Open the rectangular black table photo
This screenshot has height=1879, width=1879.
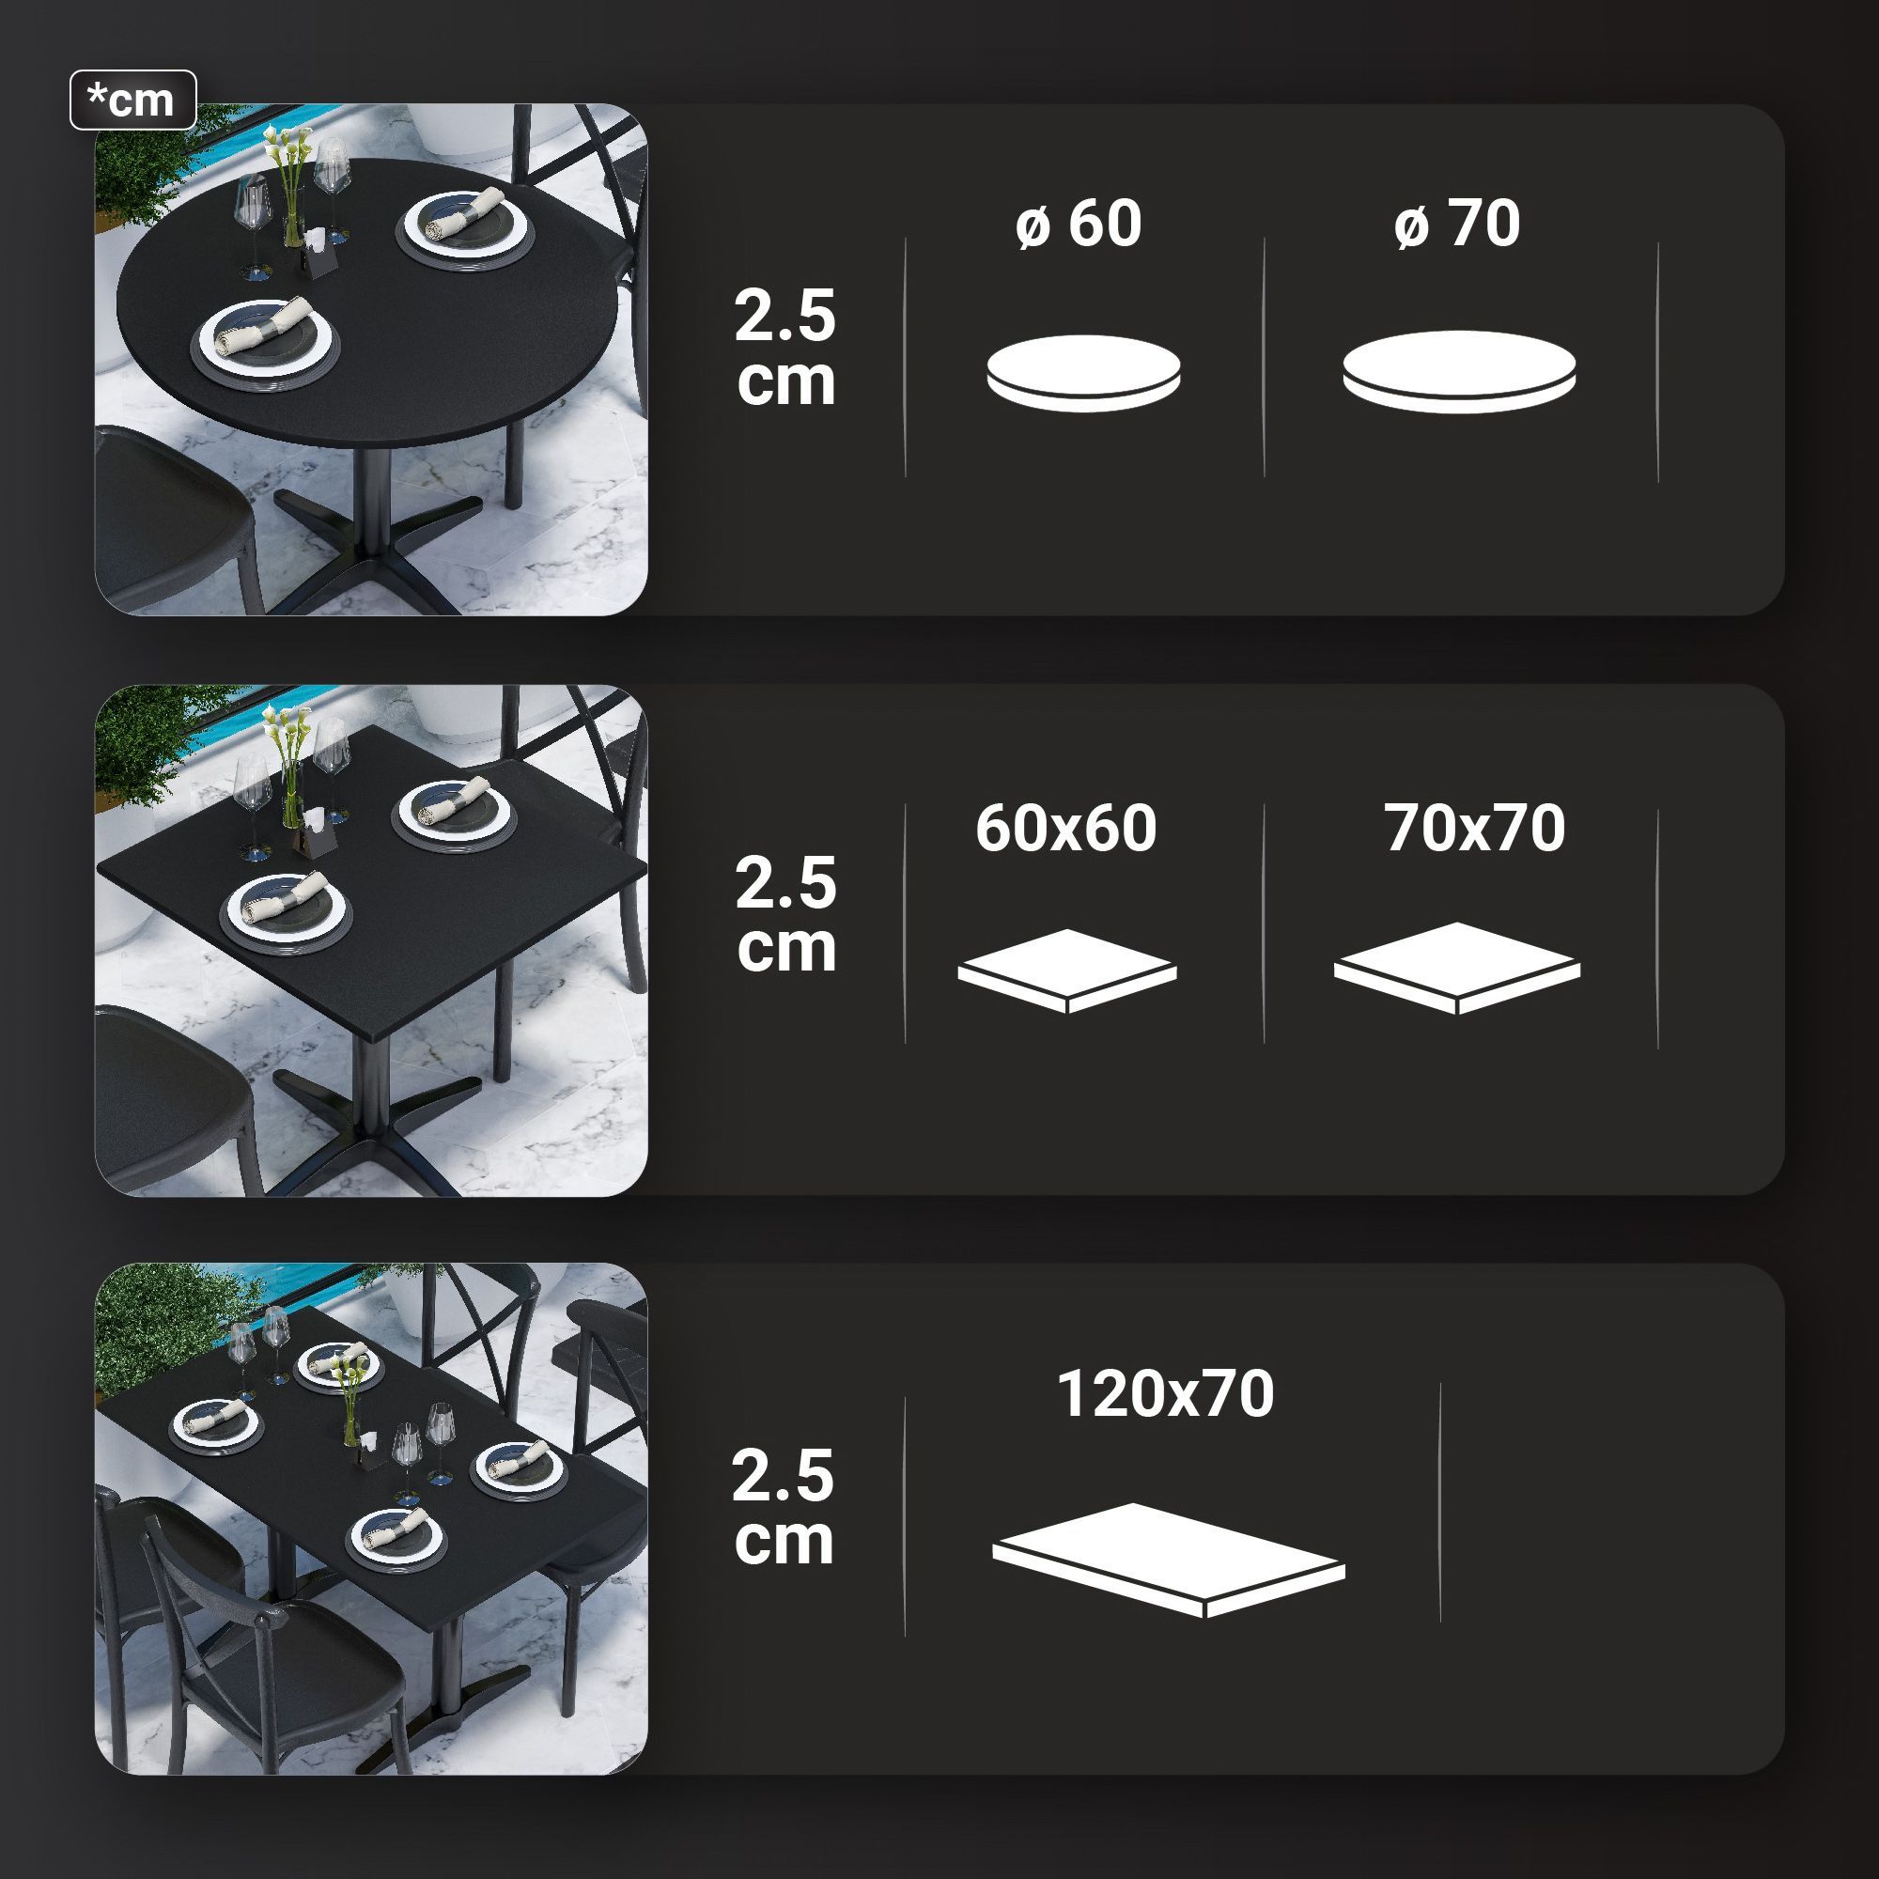click(x=370, y=1519)
